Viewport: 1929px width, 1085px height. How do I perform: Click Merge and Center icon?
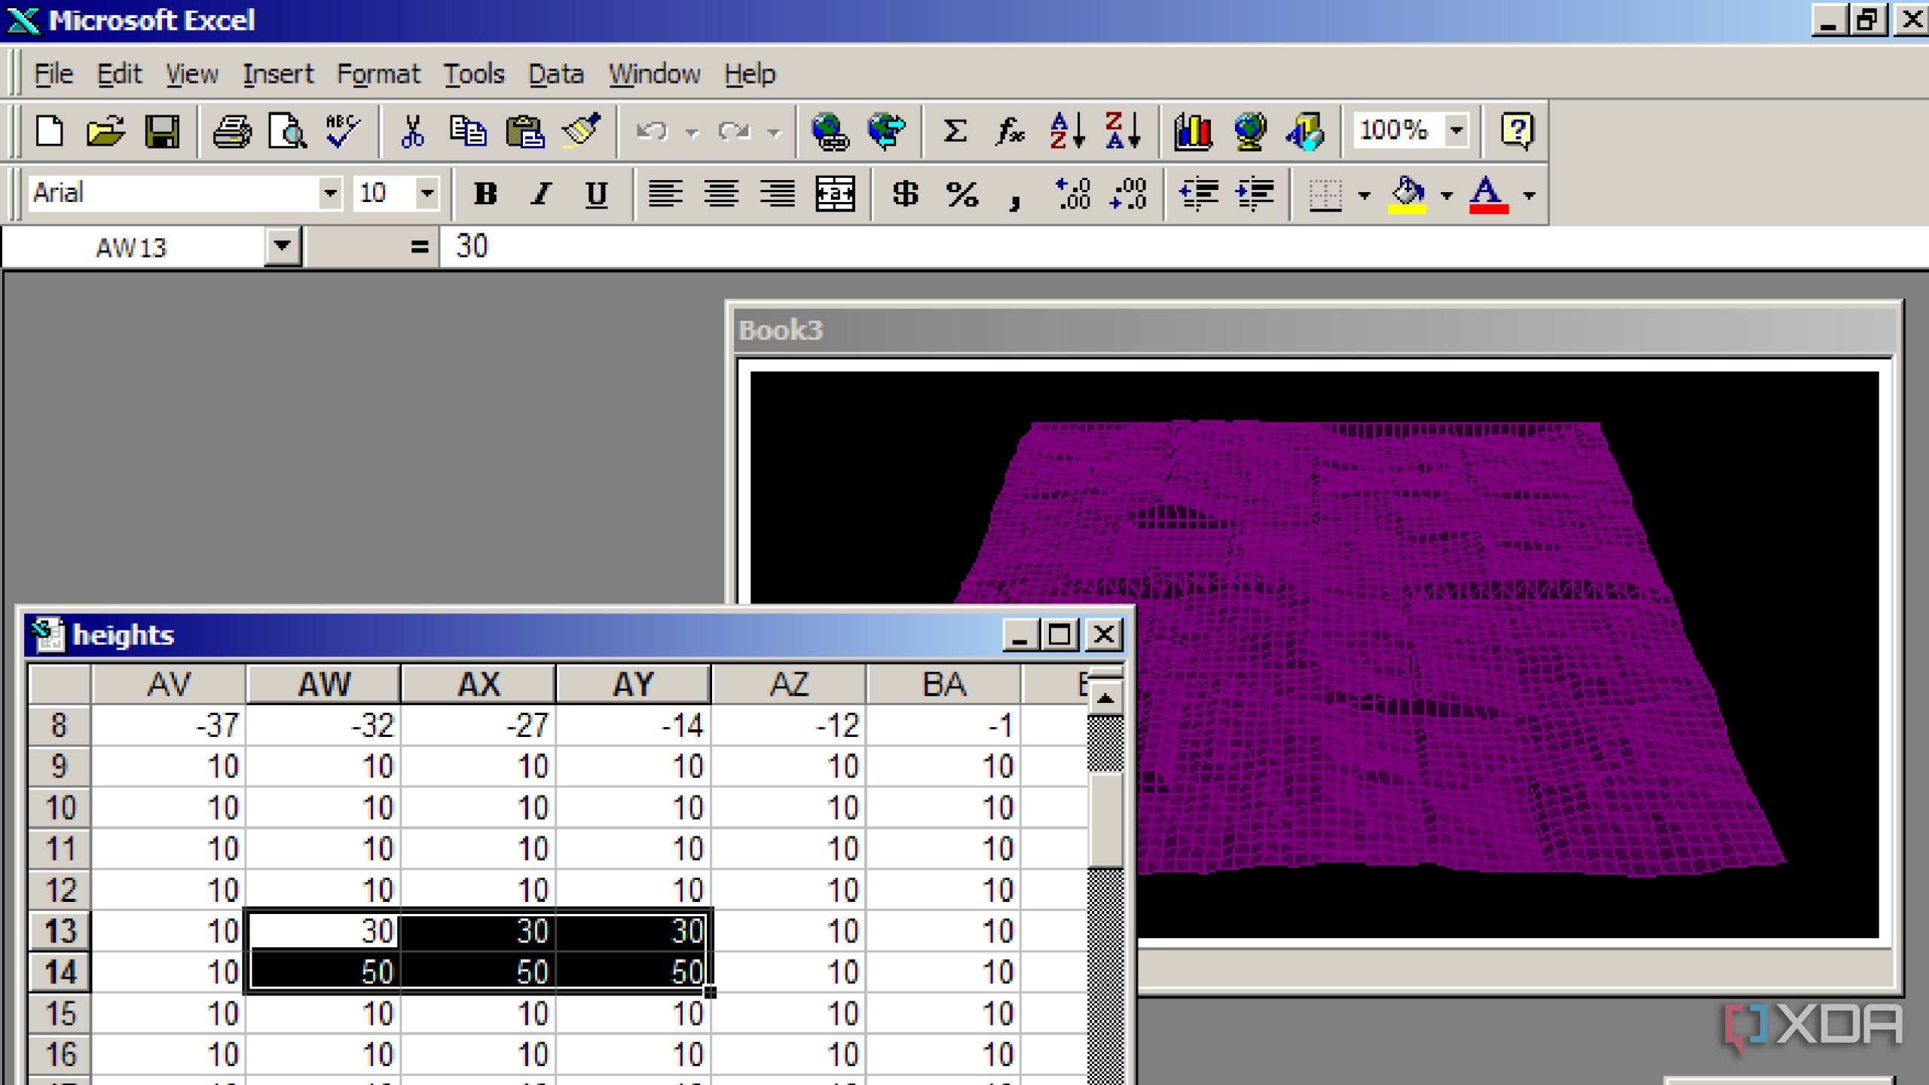point(835,194)
